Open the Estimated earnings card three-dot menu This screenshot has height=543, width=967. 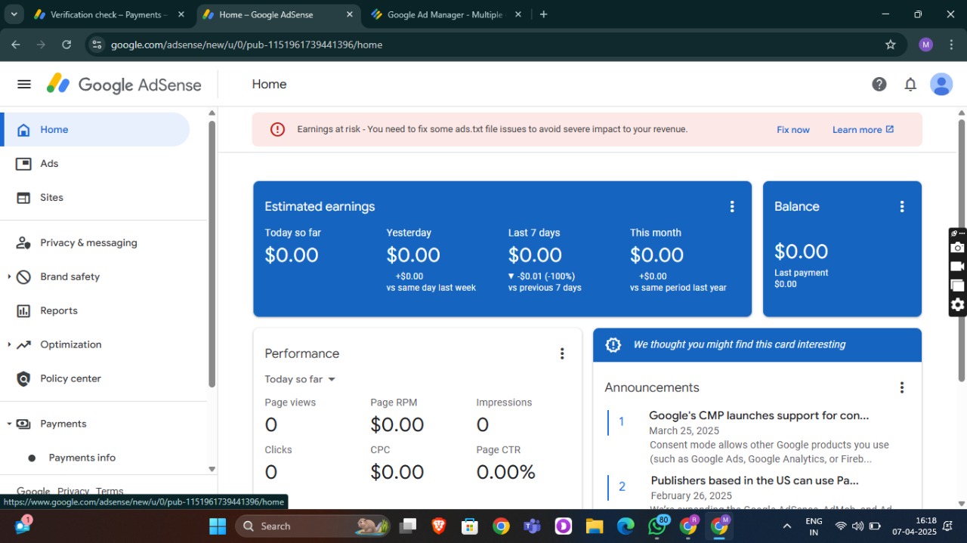coord(731,206)
